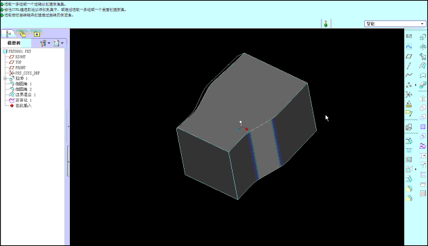This screenshot has width=428, height=246.
Task: Expand the Rib tool flyout arrow
Action: 416,169
